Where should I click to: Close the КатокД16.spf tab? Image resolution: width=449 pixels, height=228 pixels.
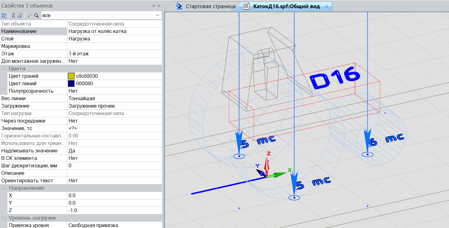[327, 7]
